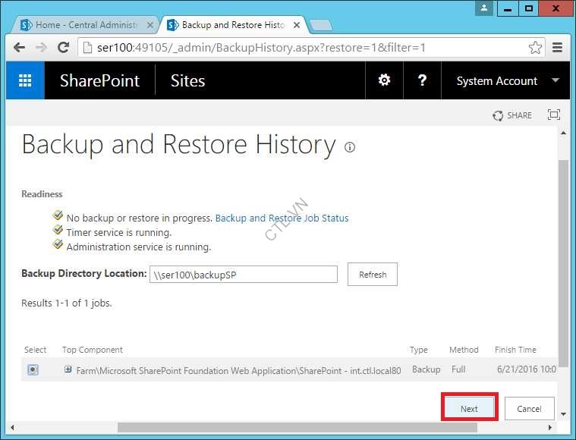Toggle focus on content fullscreen icon
576x440 pixels.
[554, 115]
